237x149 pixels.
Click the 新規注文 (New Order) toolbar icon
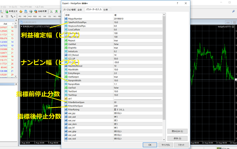[12, 11]
